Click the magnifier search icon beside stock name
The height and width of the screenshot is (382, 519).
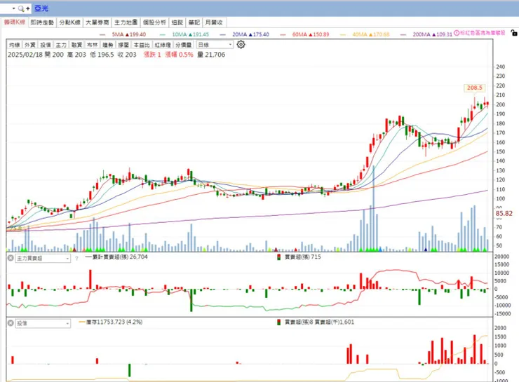[21, 8]
